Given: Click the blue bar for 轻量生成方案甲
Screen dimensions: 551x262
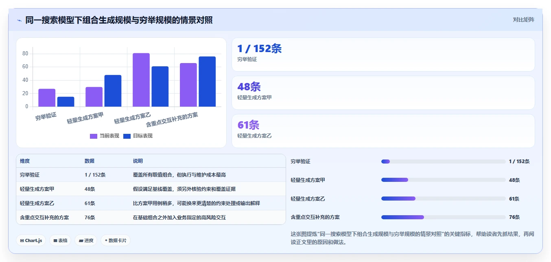Looking at the screenshot, I should point(113,91).
